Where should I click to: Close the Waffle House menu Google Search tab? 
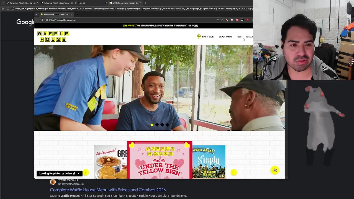click(140, 3)
